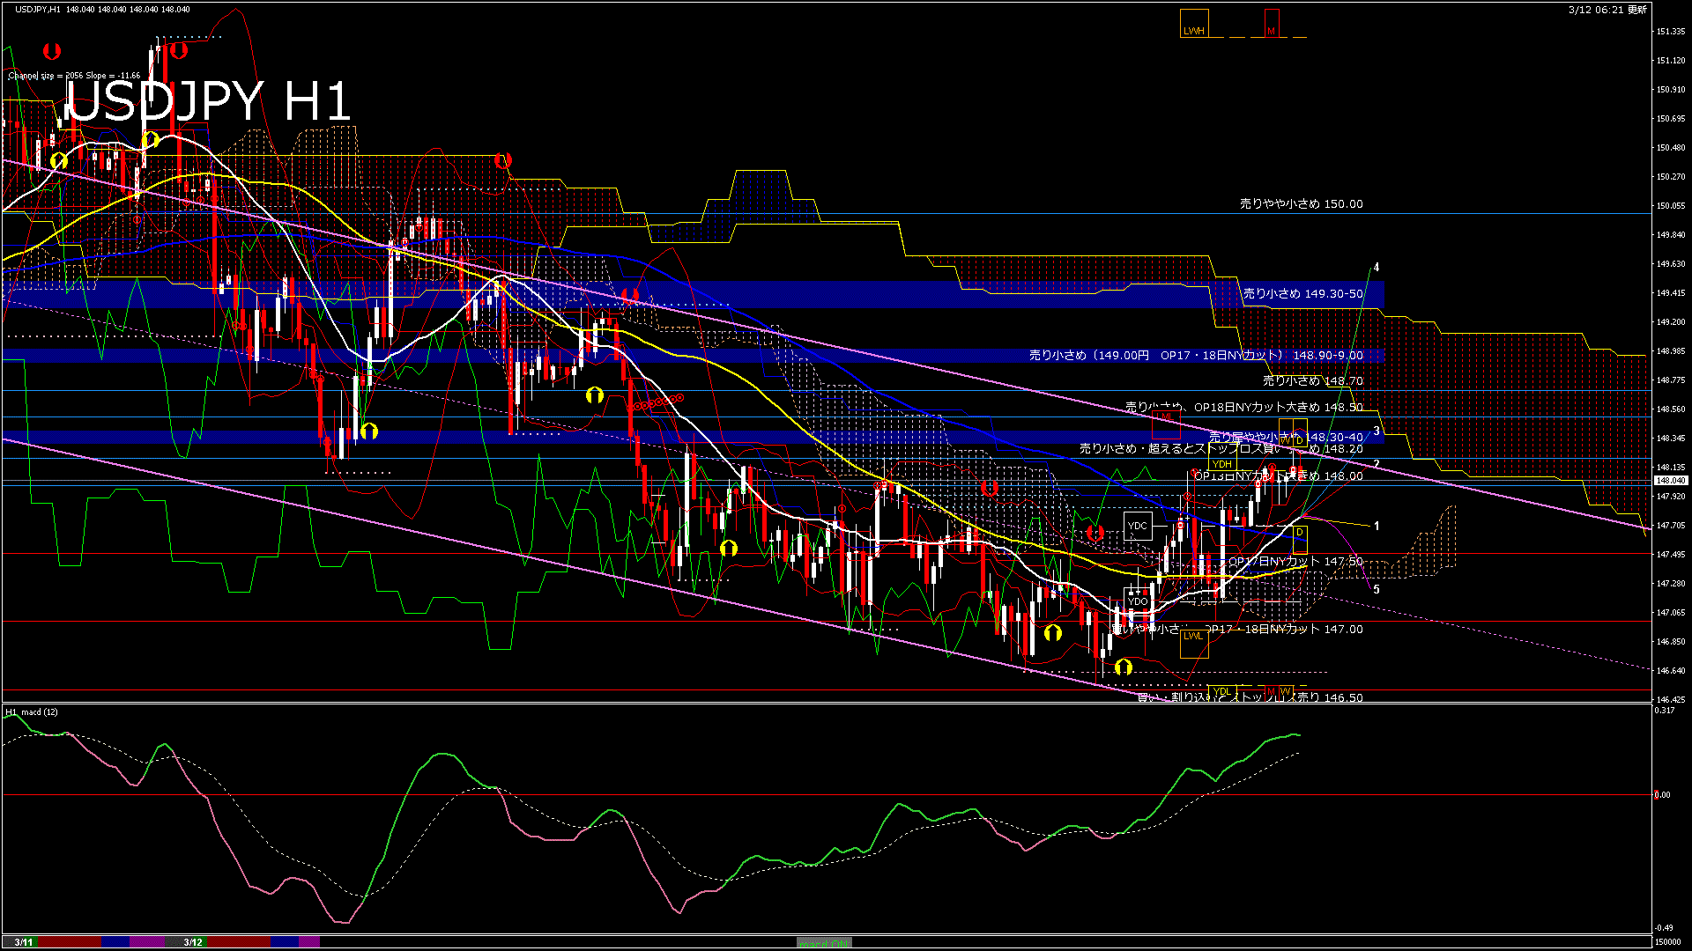1692x951 pixels.
Task: Click 0.00 on the MACD scale
Action: coord(1662,795)
